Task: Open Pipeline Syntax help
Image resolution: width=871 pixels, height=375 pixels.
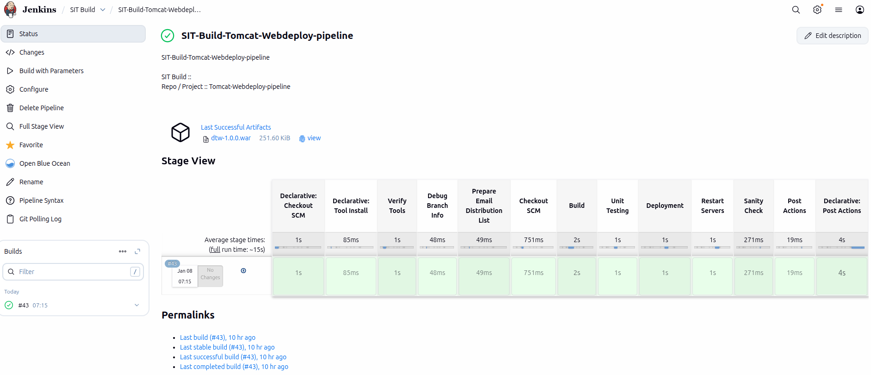Action: coord(42,200)
